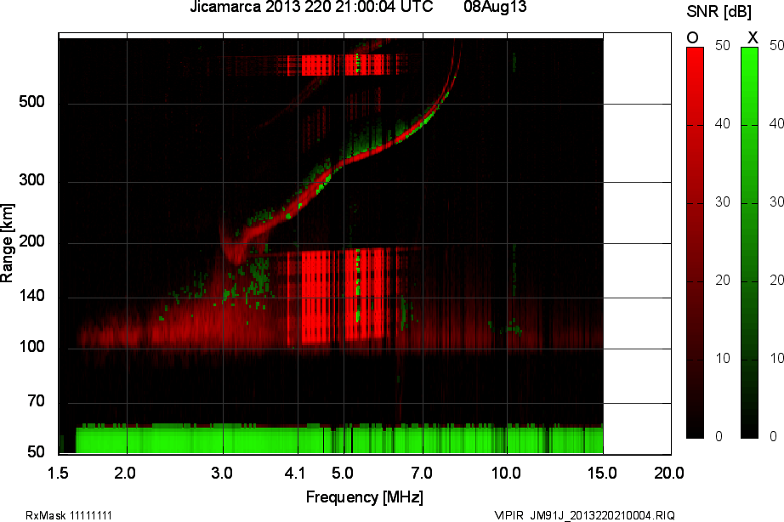This screenshot has height=522, width=784.
Task: Click the red O-mode SNR color bar
Action: [695, 242]
